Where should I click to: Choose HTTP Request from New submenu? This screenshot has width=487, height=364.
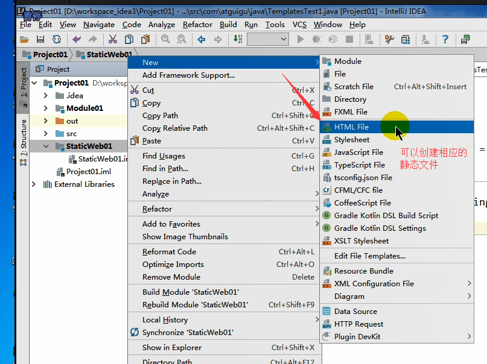(396, 324)
